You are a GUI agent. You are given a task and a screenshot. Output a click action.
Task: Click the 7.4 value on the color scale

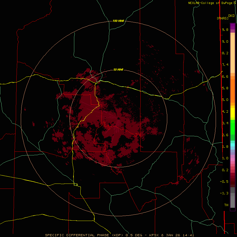click(225, 65)
